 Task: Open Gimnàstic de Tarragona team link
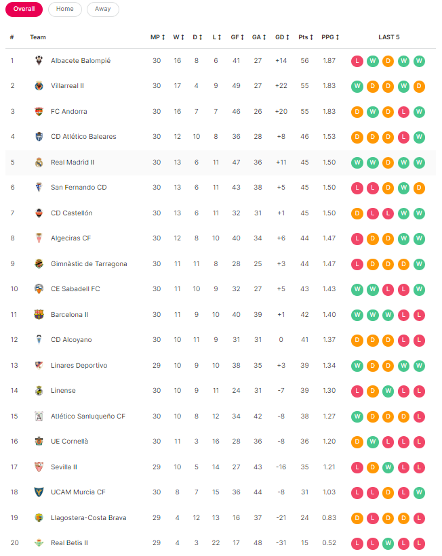[x=89, y=264]
